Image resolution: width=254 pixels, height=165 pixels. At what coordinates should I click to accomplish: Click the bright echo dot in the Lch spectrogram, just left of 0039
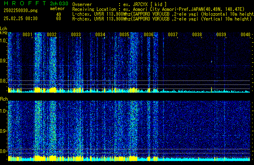pos(211,62)
